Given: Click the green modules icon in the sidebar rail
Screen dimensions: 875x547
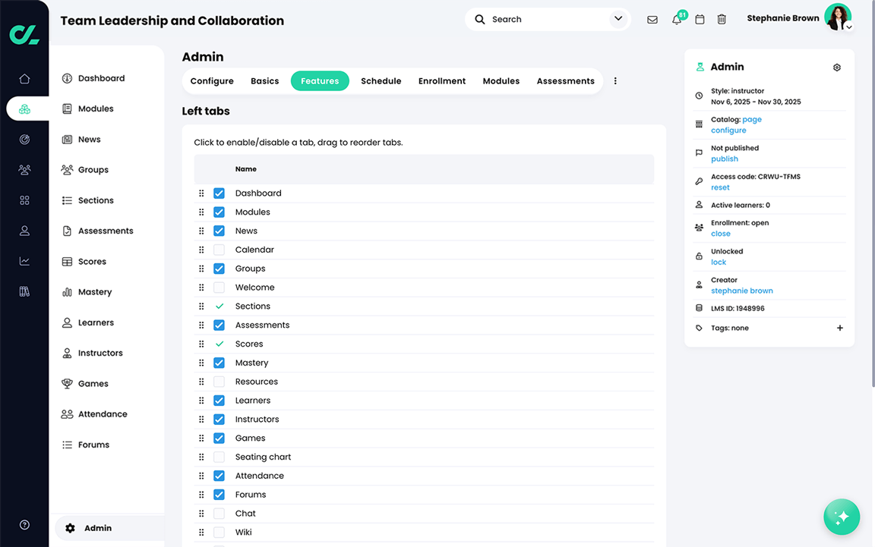Looking at the screenshot, I should pos(24,108).
